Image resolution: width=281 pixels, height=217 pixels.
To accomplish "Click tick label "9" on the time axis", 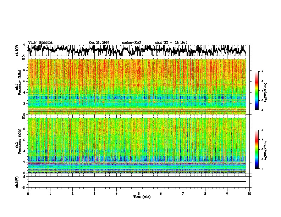I will point(227,194).
